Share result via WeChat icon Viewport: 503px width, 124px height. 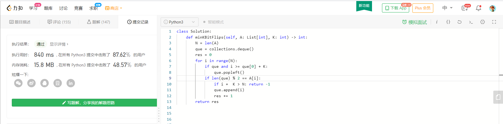pyautogui.click(x=18, y=83)
